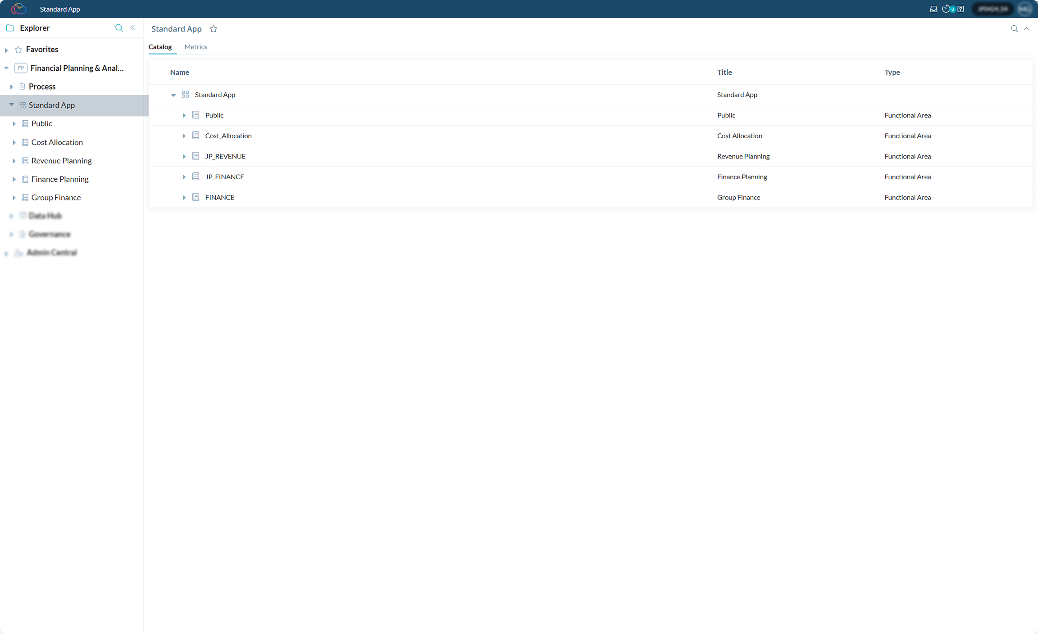This screenshot has width=1038, height=634.
Task: Expand the JP_REVENUE catalog row
Action: point(184,157)
